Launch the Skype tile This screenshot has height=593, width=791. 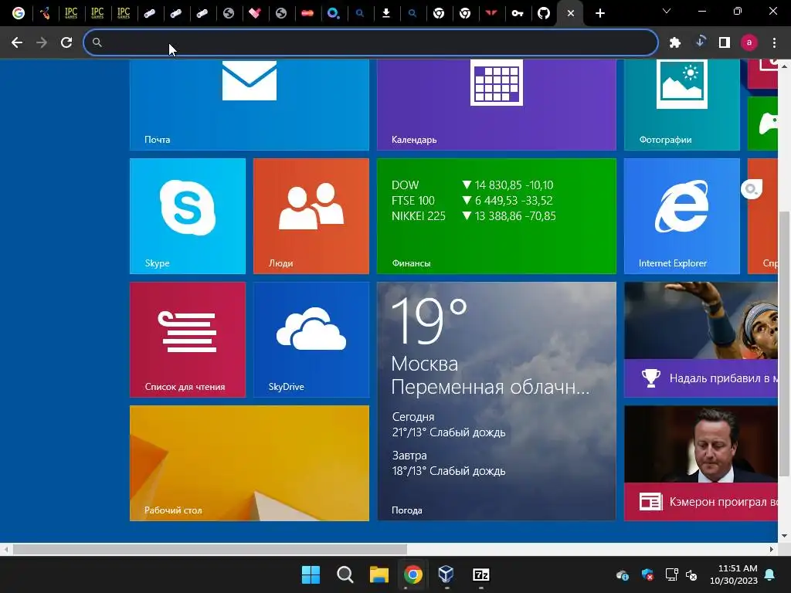point(188,216)
